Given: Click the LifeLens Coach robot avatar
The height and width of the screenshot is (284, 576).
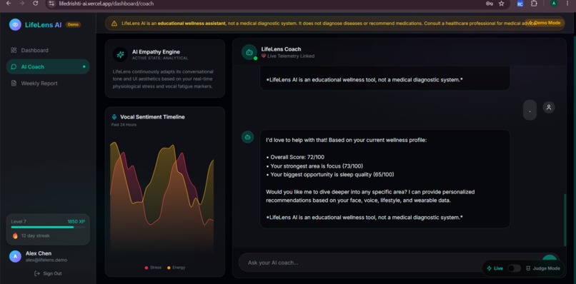Looking at the screenshot, I should [x=249, y=52].
